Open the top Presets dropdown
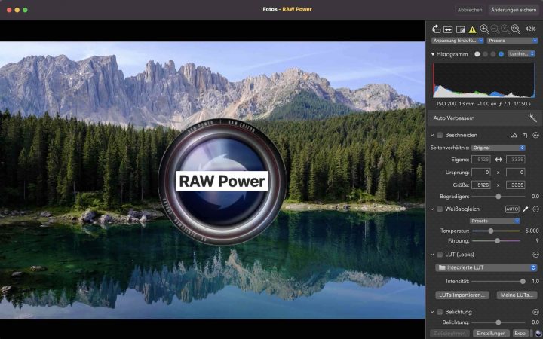The image size is (543, 339). 512,41
